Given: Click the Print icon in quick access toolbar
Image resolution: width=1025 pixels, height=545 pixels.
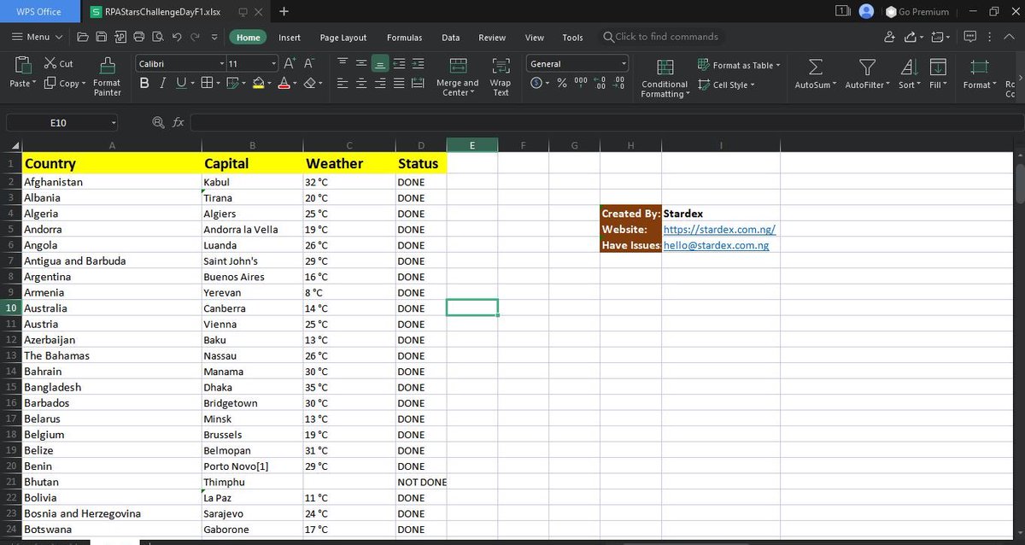Looking at the screenshot, I should pyautogui.click(x=138, y=38).
